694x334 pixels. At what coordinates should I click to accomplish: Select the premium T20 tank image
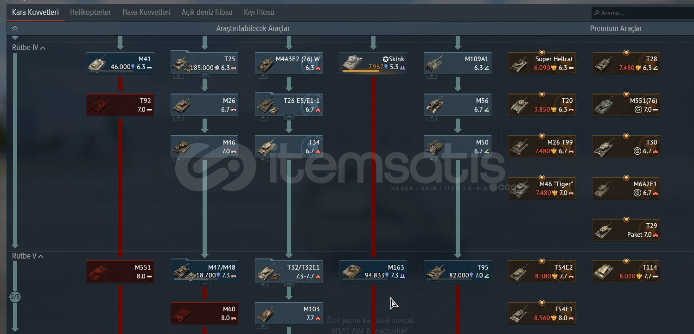click(x=520, y=106)
